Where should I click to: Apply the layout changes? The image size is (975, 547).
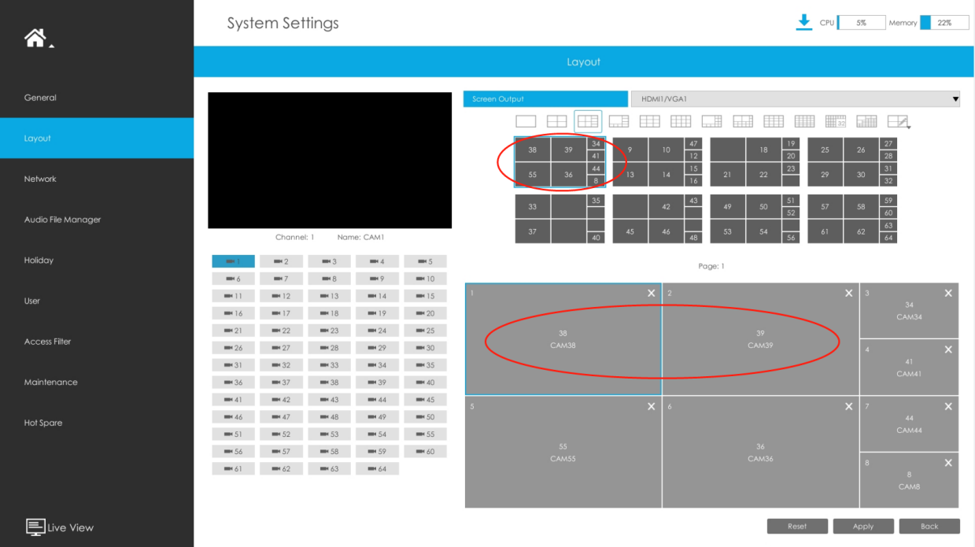pyautogui.click(x=863, y=527)
